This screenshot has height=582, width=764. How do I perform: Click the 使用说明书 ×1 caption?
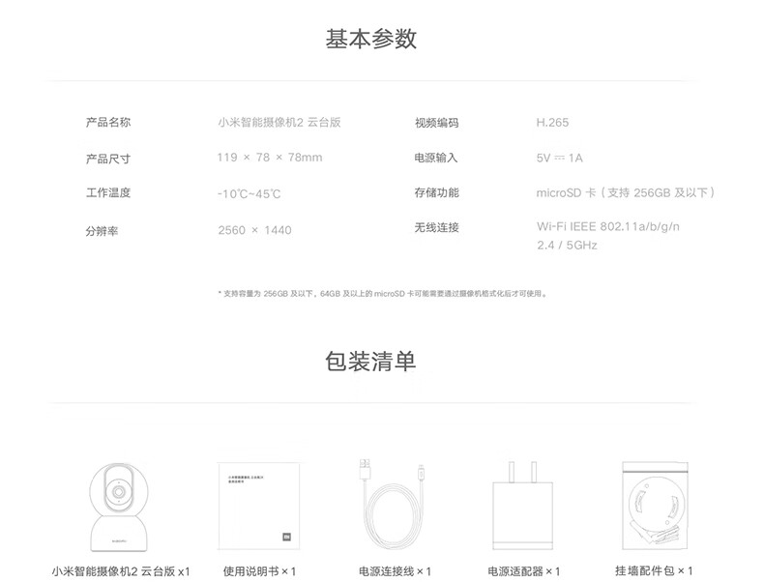(x=259, y=571)
